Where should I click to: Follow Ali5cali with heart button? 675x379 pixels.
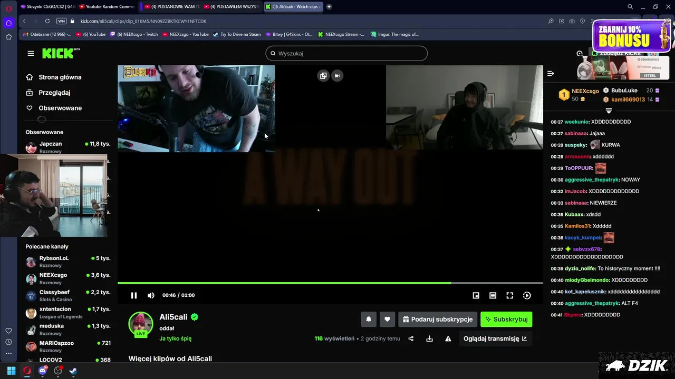387,319
